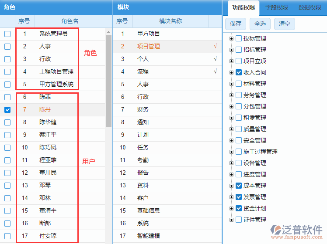Tick the checkbox for role 系统管理员
The height and width of the screenshot is (244, 327).
click(7, 34)
